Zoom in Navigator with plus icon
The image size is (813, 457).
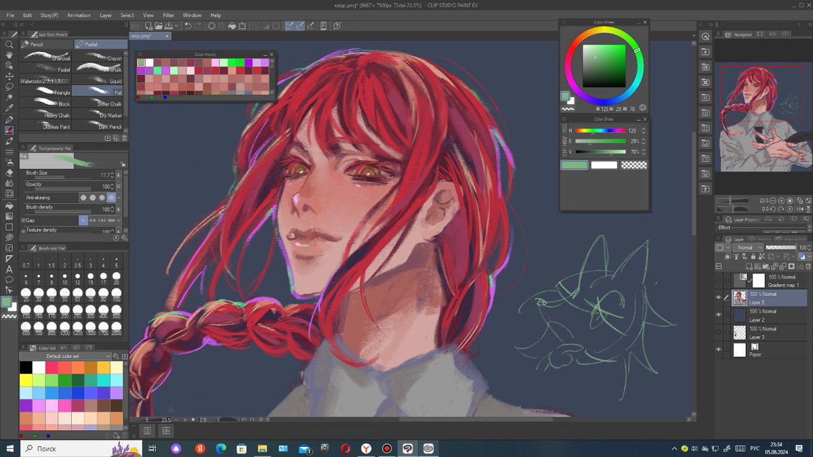[781, 200]
